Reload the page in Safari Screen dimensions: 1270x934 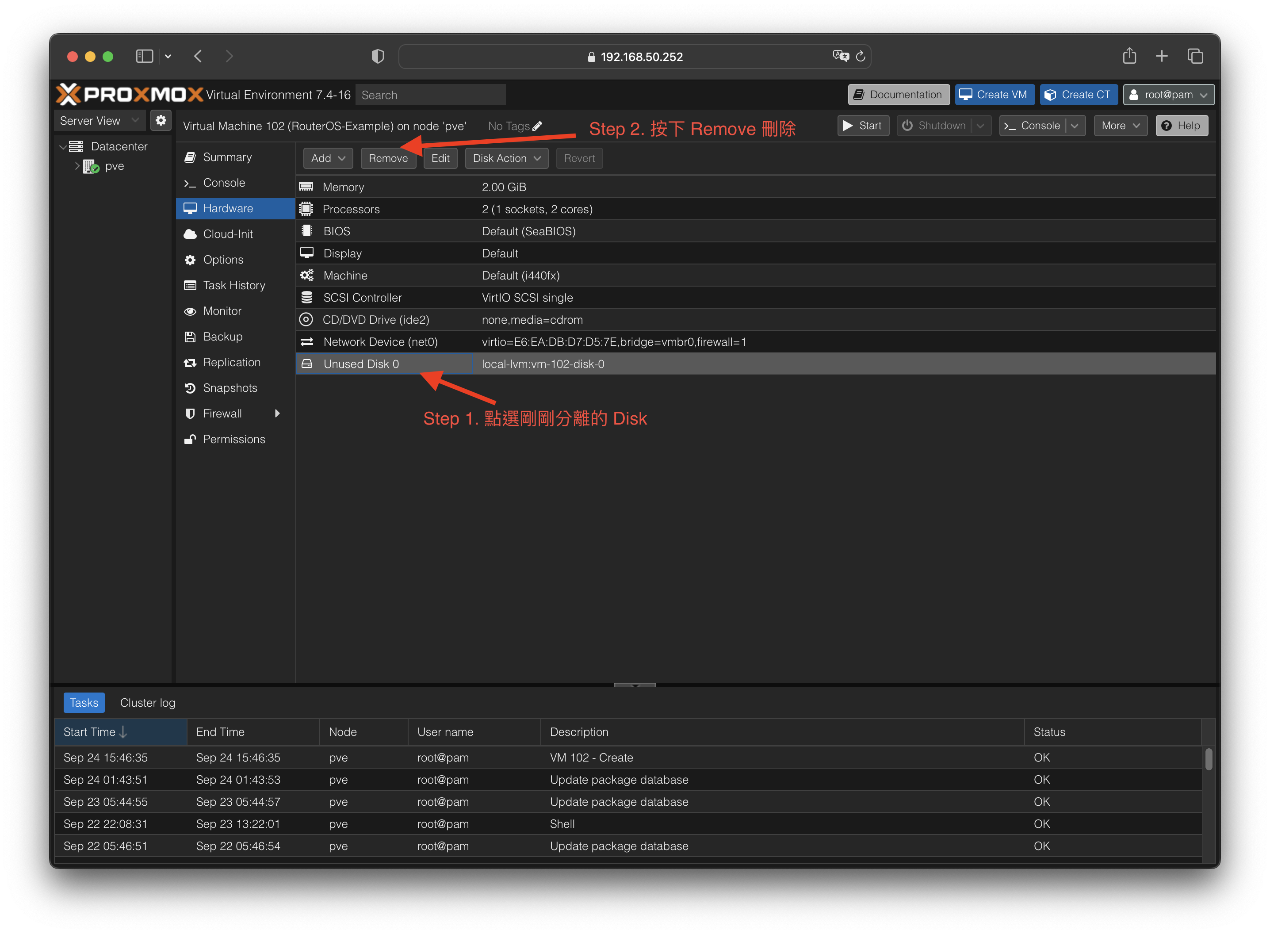click(x=861, y=56)
